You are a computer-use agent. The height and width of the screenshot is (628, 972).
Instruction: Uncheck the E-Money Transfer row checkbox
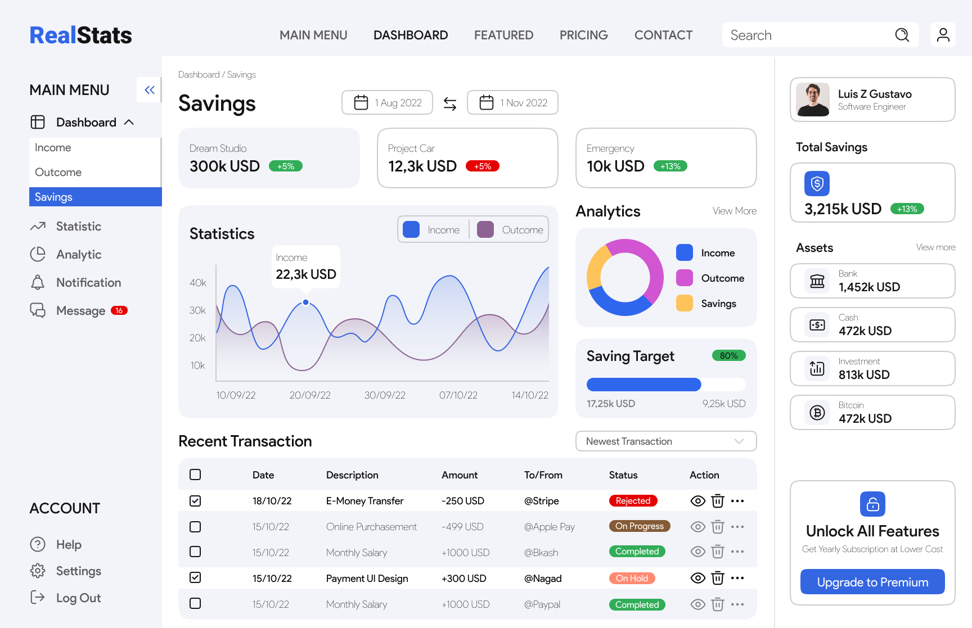[195, 500]
